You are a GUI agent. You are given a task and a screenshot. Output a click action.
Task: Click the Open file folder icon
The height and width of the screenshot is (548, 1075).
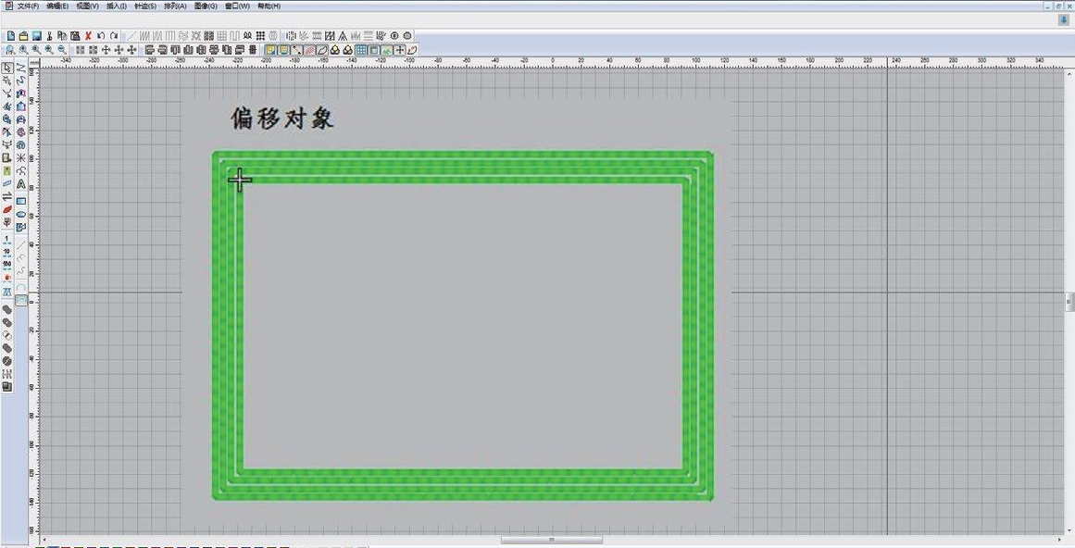click(23, 35)
